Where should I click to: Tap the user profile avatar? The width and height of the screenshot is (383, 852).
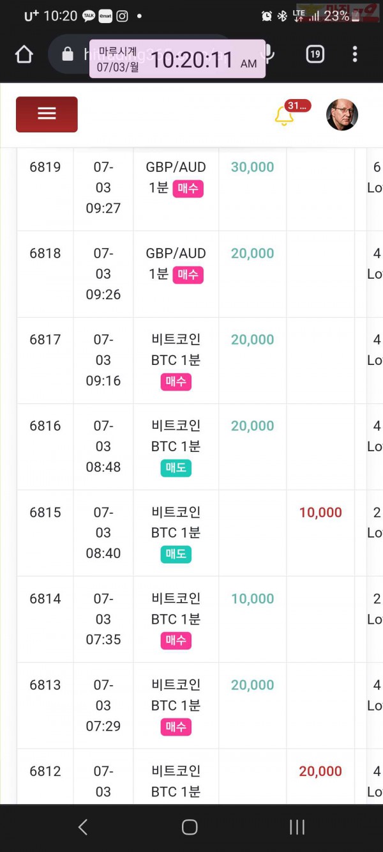point(342,115)
